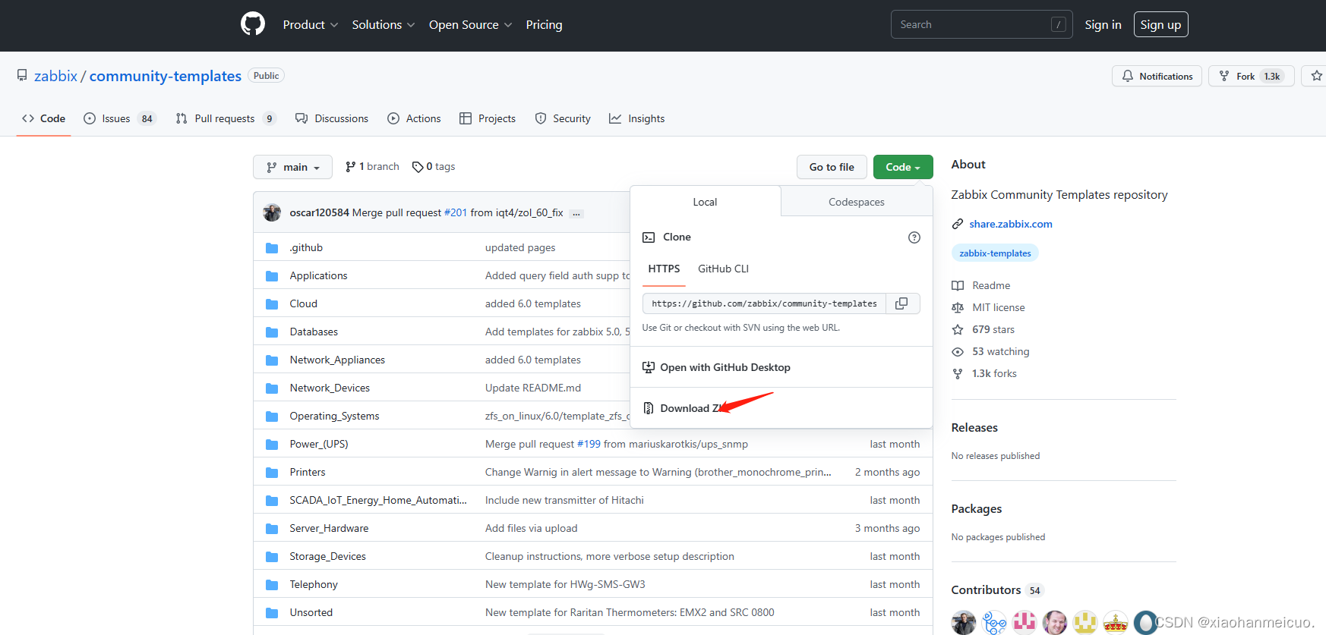Open community-templates repository link
Screen dimensions: 1326x635
coord(166,76)
